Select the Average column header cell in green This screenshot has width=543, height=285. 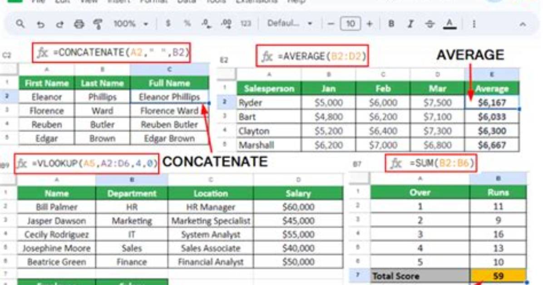tap(492, 88)
